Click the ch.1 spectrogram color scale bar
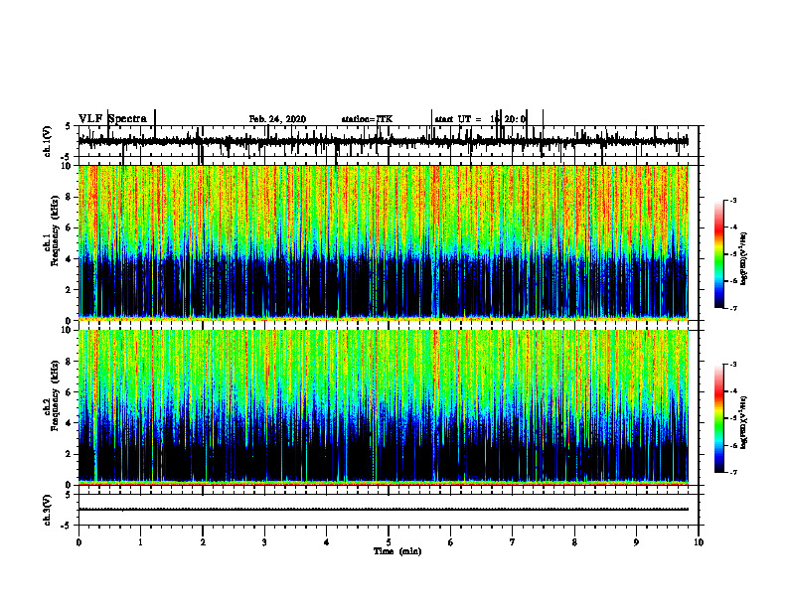787x608 pixels. [719, 254]
